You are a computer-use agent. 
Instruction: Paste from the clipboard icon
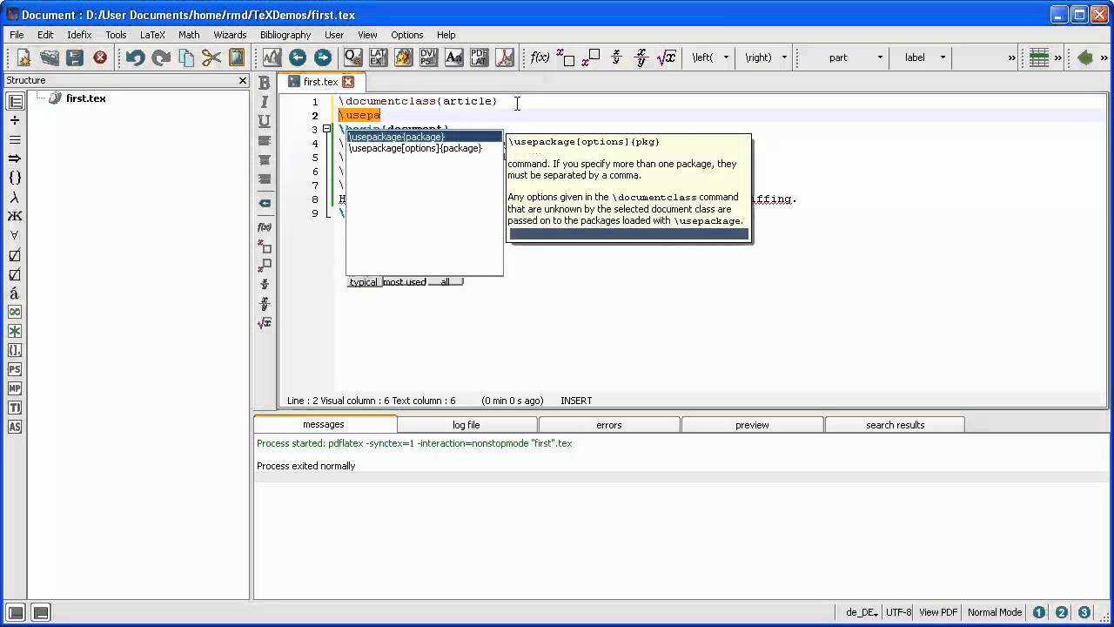[x=237, y=57]
